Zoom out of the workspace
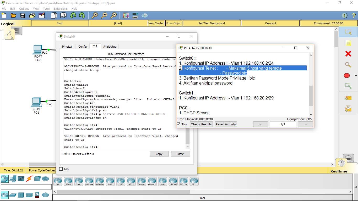The height and width of the screenshot is (201, 358). pyautogui.click(x=113, y=15)
